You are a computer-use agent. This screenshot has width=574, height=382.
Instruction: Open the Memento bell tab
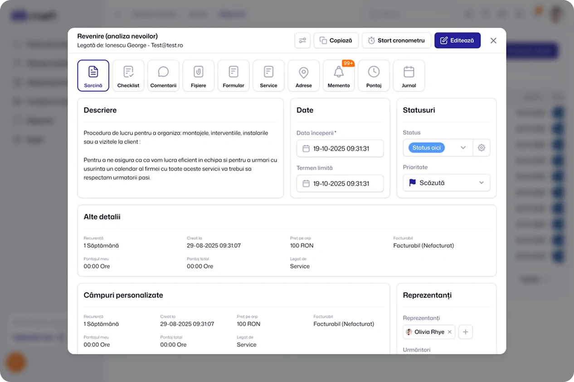(339, 76)
